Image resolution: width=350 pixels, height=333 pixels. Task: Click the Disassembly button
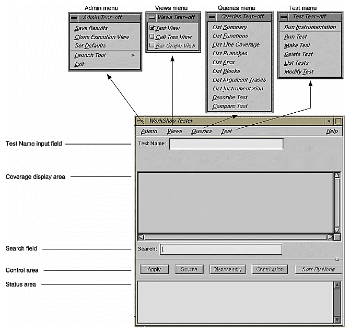coord(227,269)
